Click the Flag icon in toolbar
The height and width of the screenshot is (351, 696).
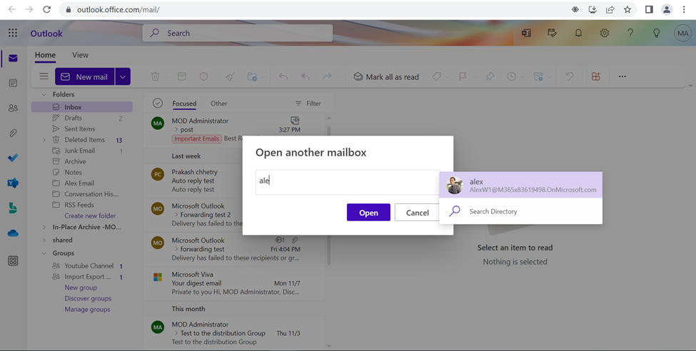click(463, 77)
